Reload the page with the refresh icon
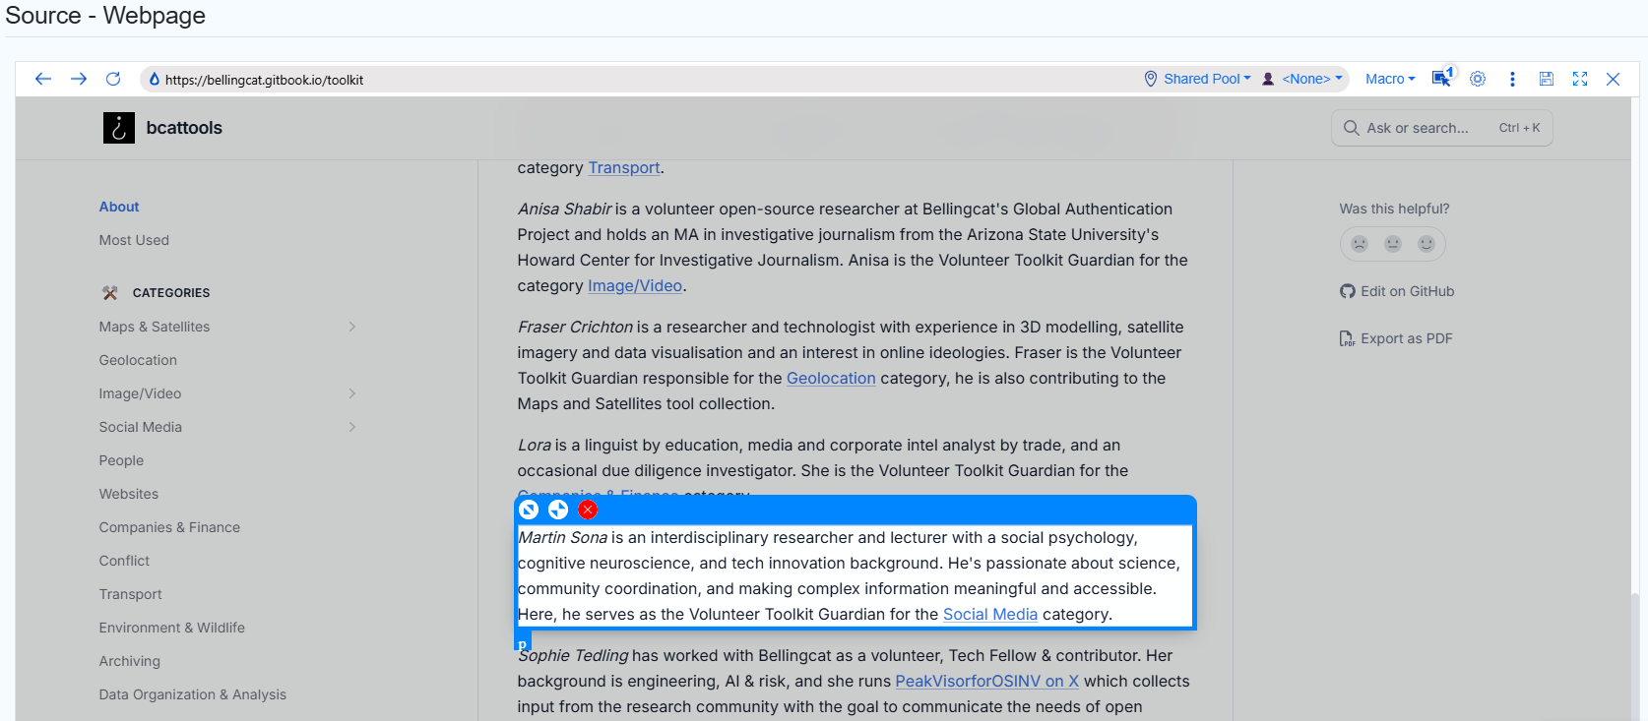This screenshot has height=721, width=1648. click(113, 79)
